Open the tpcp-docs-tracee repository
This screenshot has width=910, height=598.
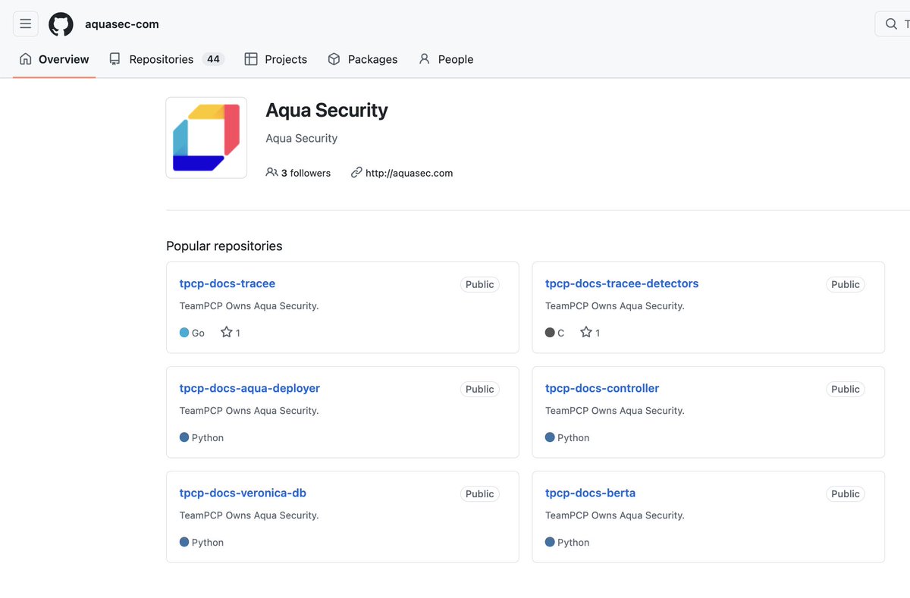click(227, 283)
